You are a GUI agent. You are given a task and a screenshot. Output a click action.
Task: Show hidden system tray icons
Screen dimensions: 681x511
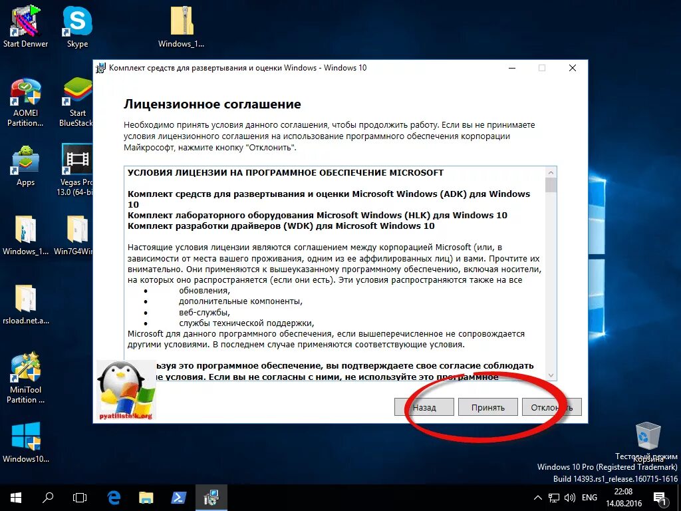click(537, 498)
